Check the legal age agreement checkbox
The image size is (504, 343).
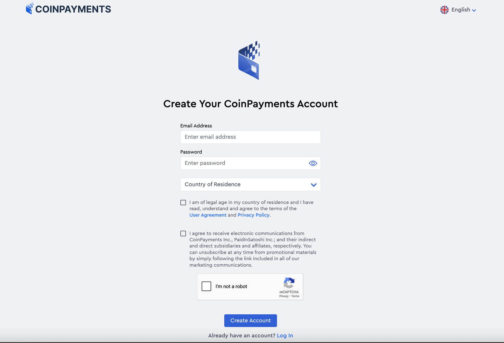coord(183,202)
